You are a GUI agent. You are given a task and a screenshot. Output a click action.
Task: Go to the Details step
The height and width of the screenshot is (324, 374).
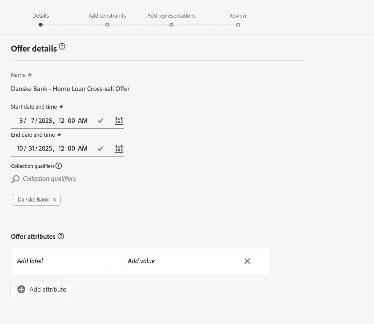click(x=40, y=16)
